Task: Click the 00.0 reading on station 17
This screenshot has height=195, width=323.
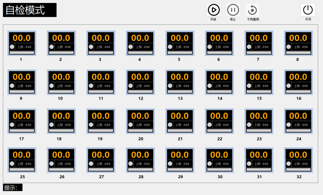Action: pyautogui.click(x=22, y=116)
